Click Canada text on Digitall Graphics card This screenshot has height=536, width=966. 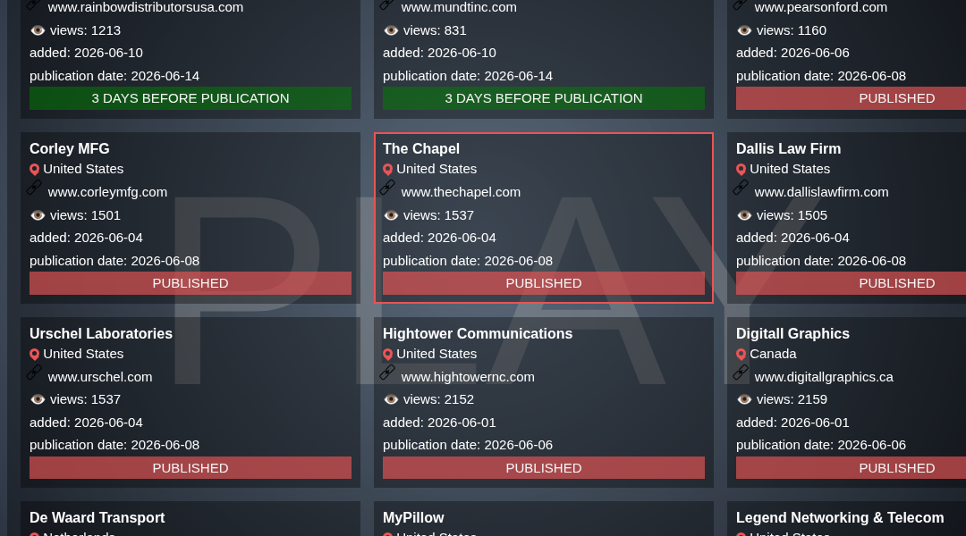(x=773, y=354)
